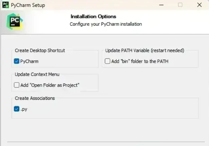The height and width of the screenshot is (146, 209).
Task: Click the greyed-out maximize window button
Action: (x=180, y=5)
